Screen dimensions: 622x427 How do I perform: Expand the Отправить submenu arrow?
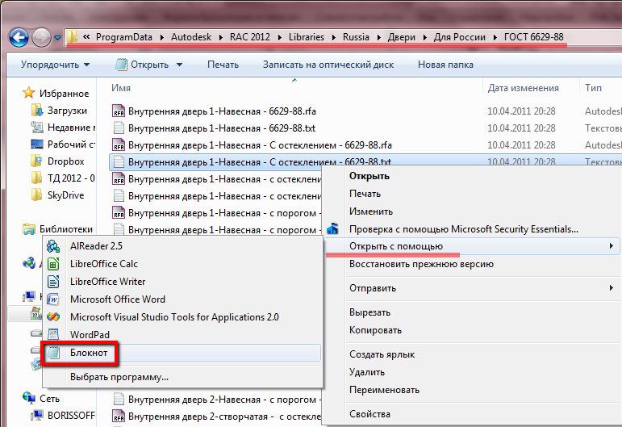pos(612,287)
